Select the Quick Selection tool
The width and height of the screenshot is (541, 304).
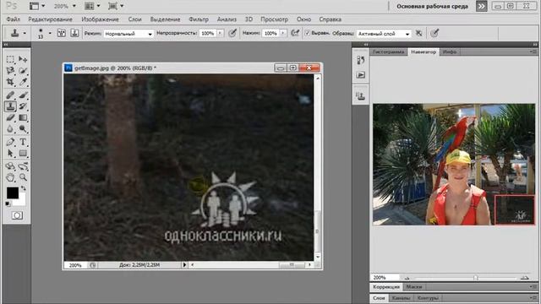[x=23, y=71]
